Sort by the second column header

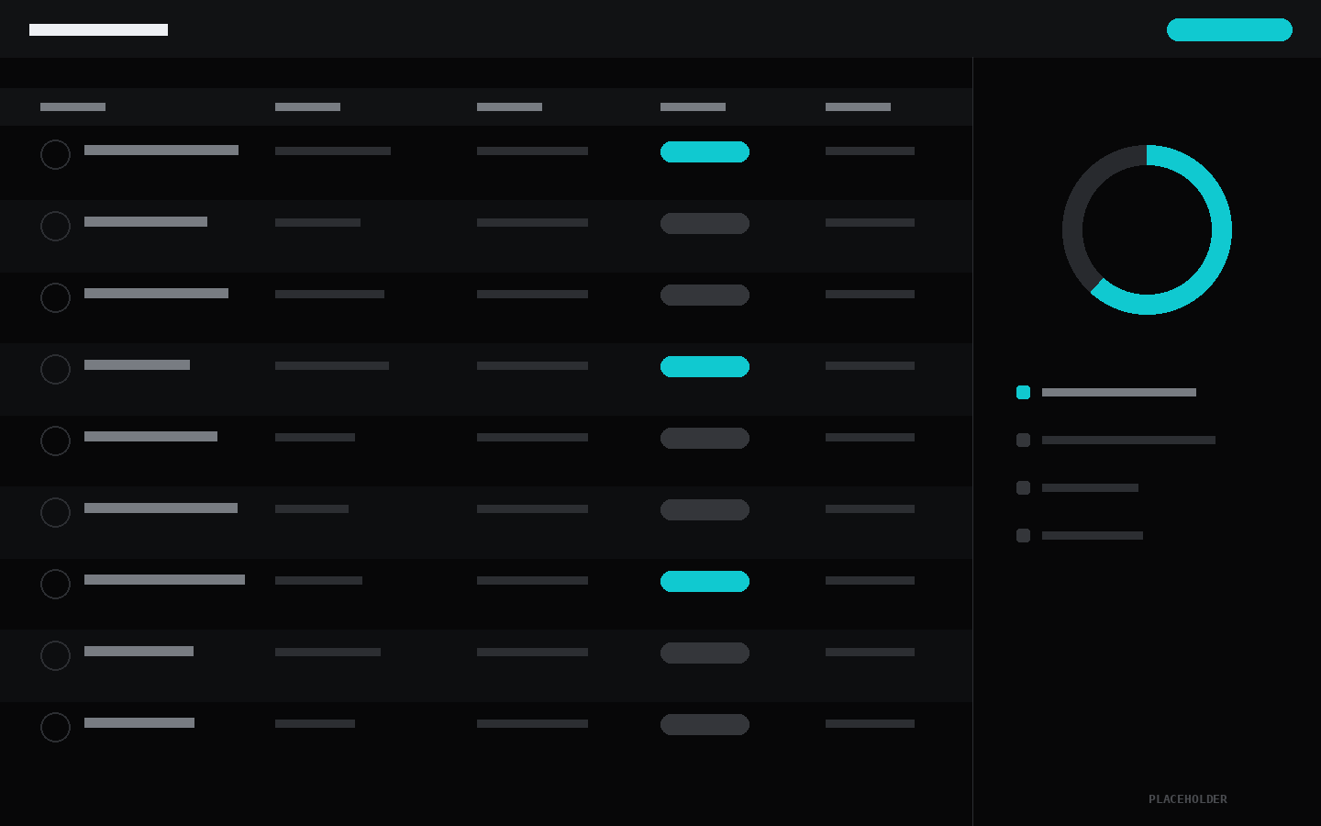pos(307,106)
